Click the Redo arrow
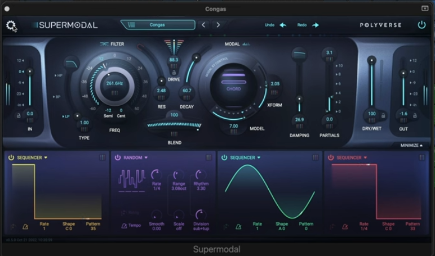 coord(316,25)
